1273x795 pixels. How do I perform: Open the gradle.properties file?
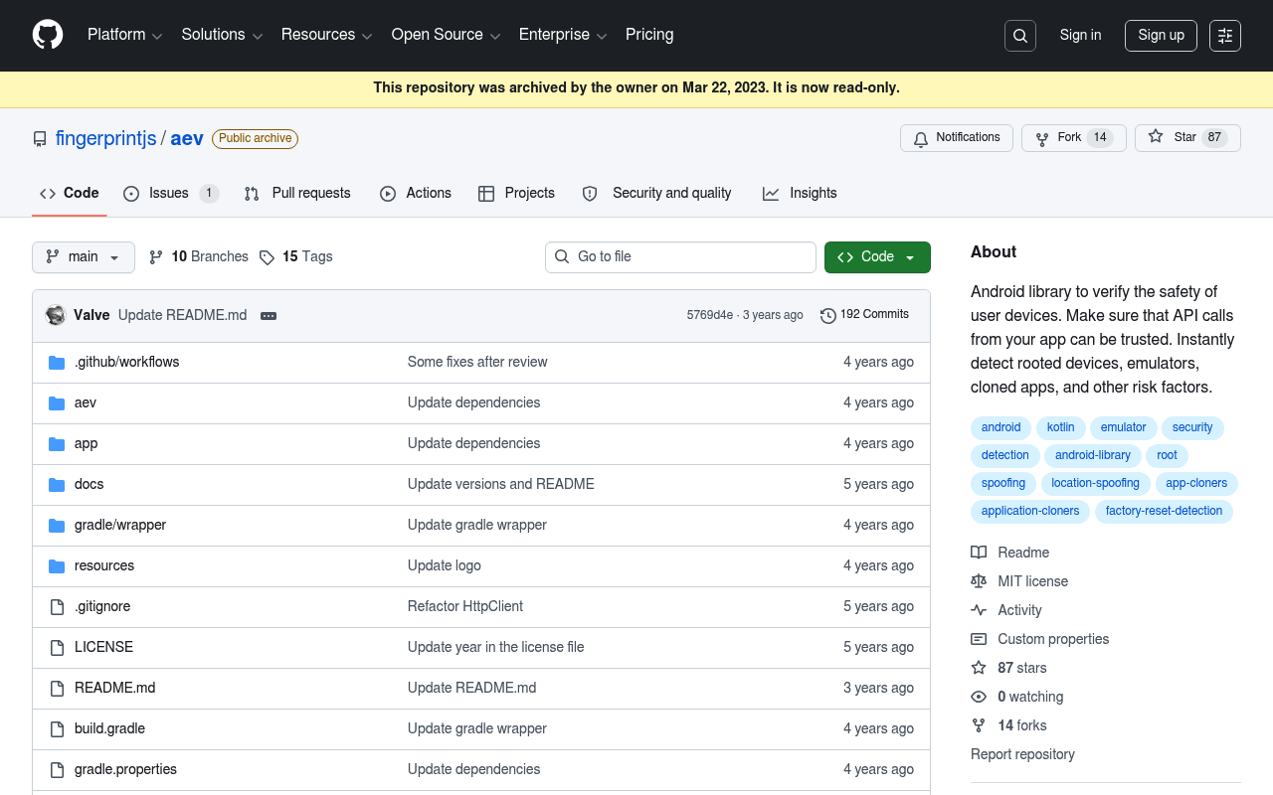coord(125,769)
